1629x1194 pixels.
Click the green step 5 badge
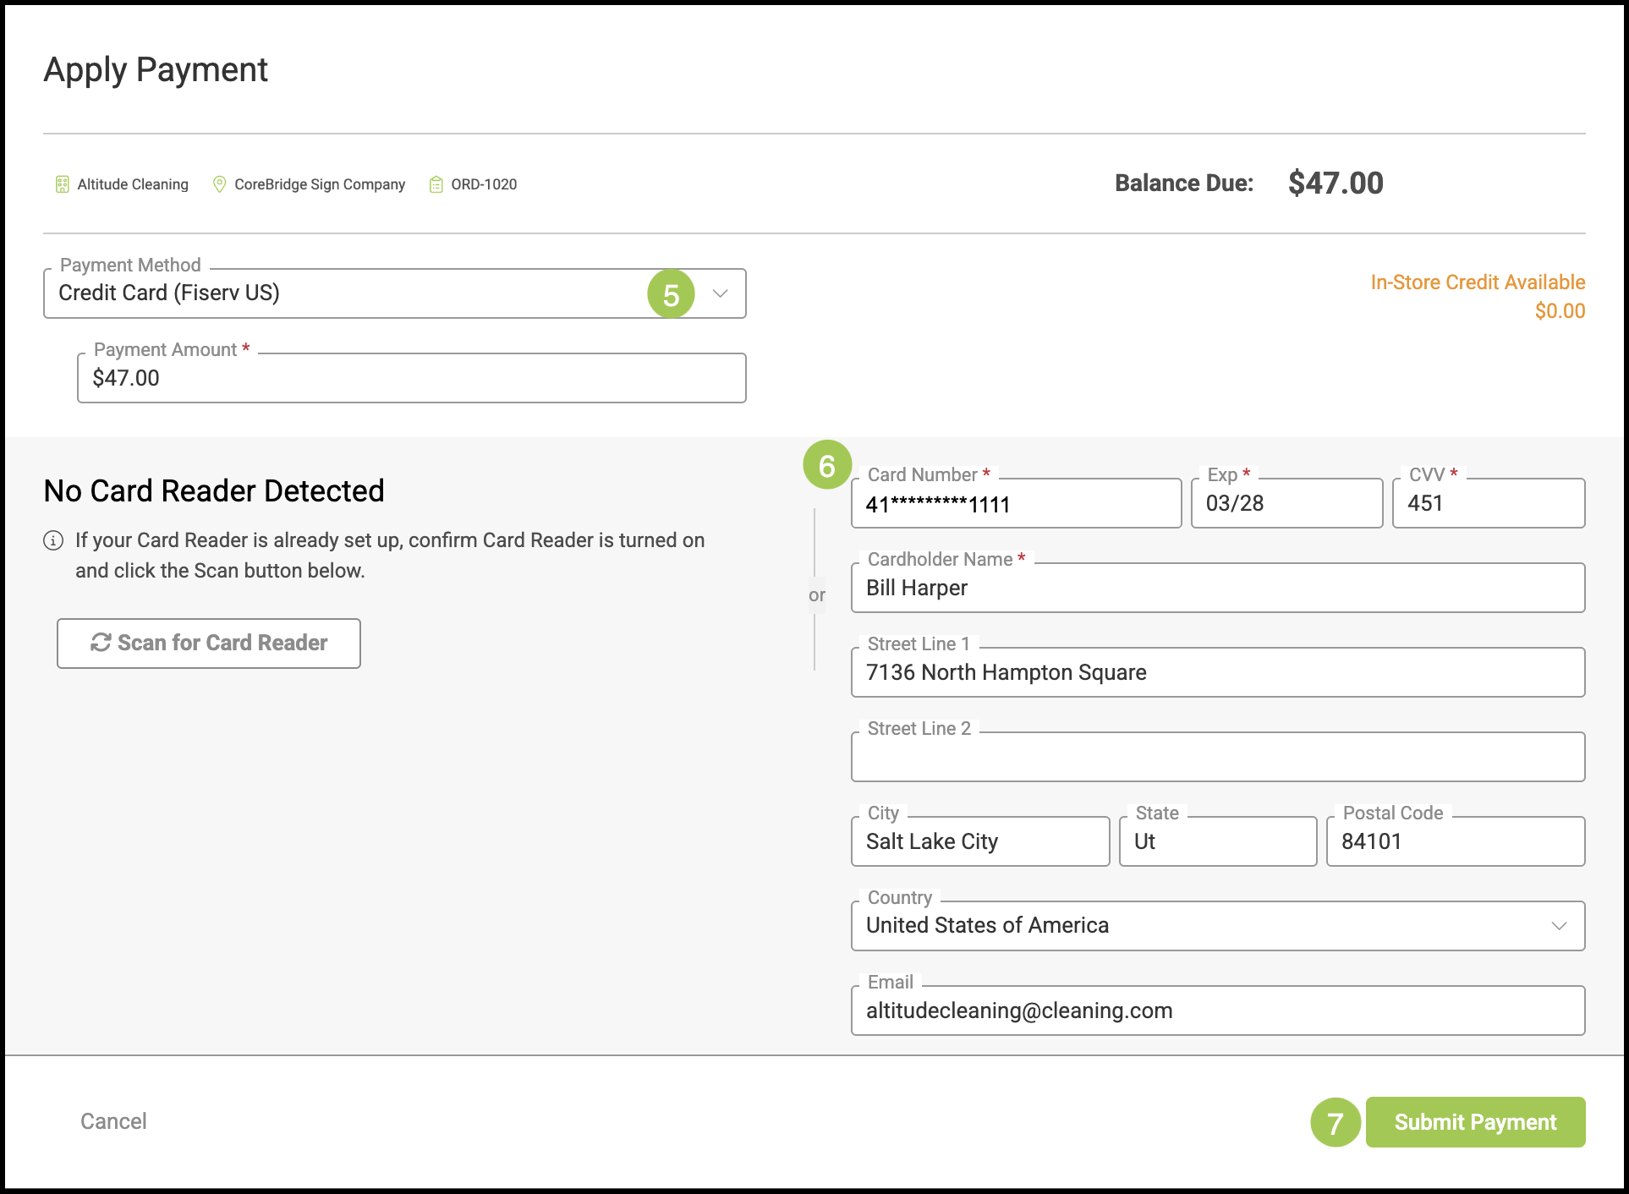[671, 294]
